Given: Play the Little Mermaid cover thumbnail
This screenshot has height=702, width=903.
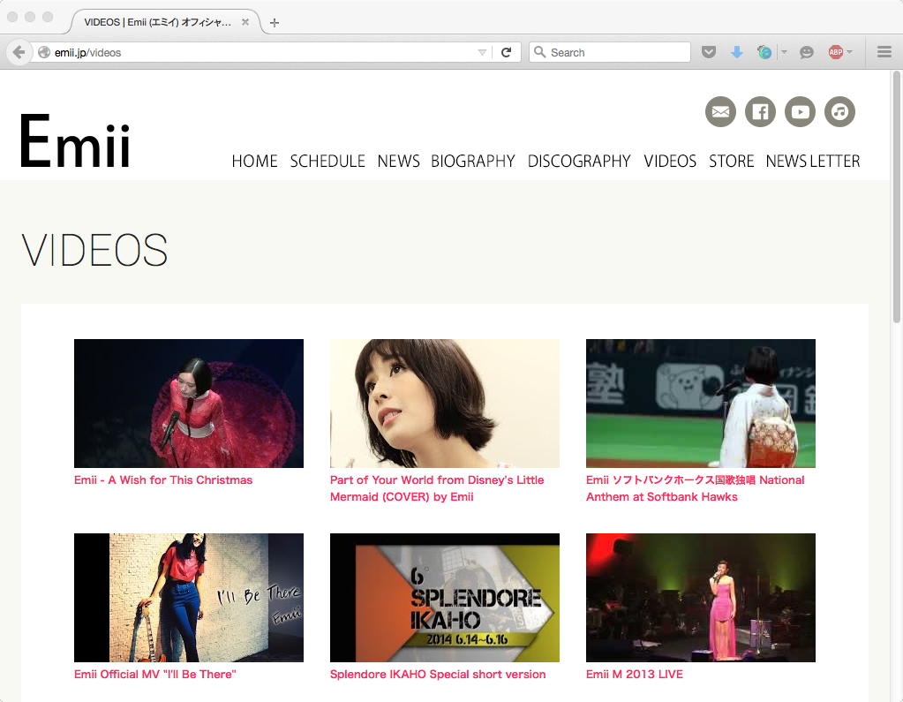Looking at the screenshot, I should click(445, 404).
